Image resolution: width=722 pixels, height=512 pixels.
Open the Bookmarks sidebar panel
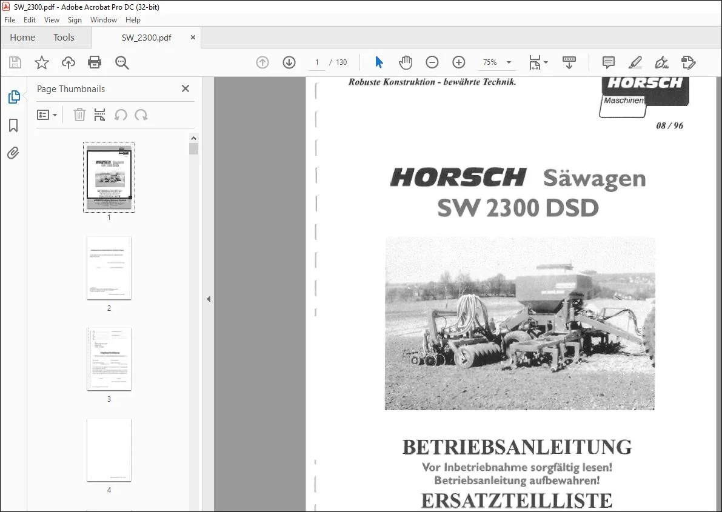tap(13, 125)
